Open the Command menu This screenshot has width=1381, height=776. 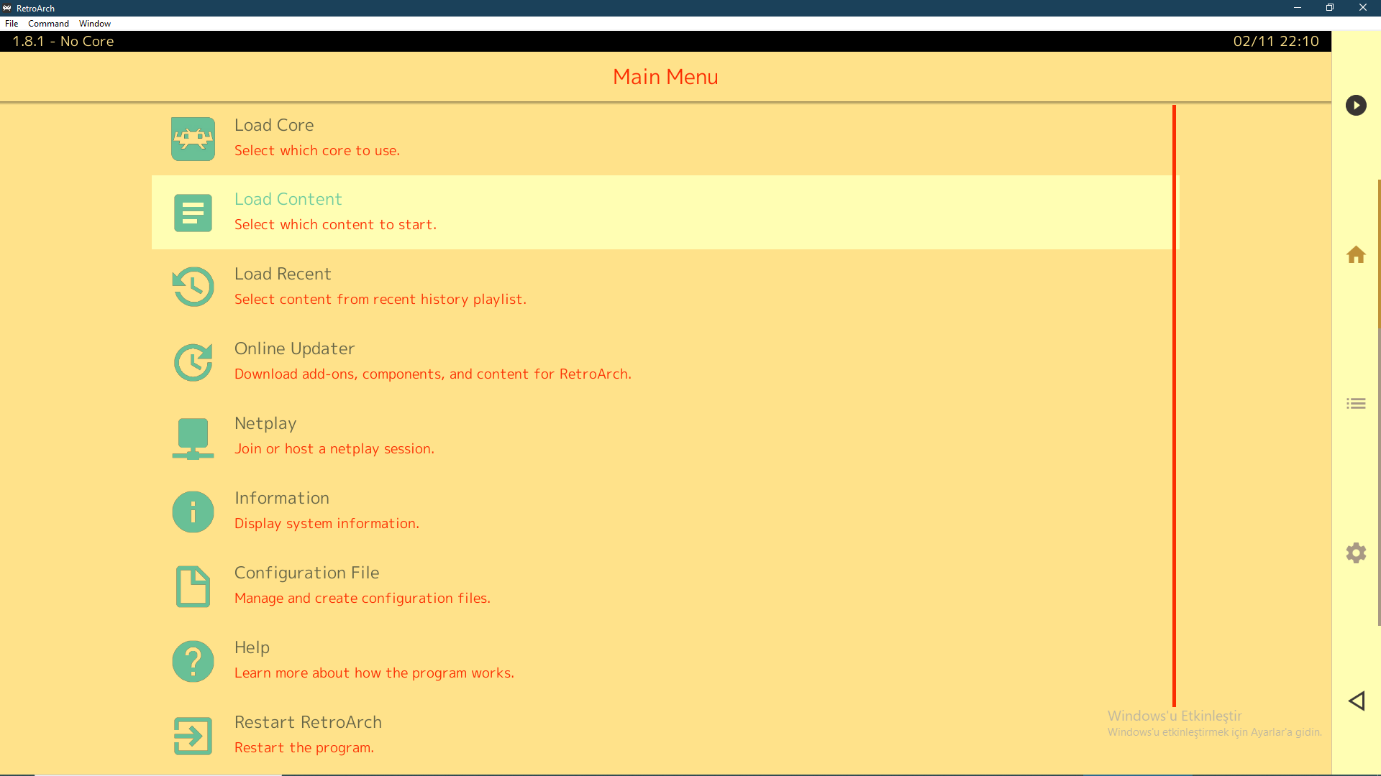click(x=48, y=23)
